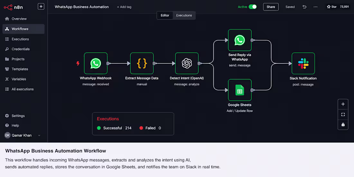Click the Successful 214 status
The height and width of the screenshot is (177, 354).
click(114, 128)
